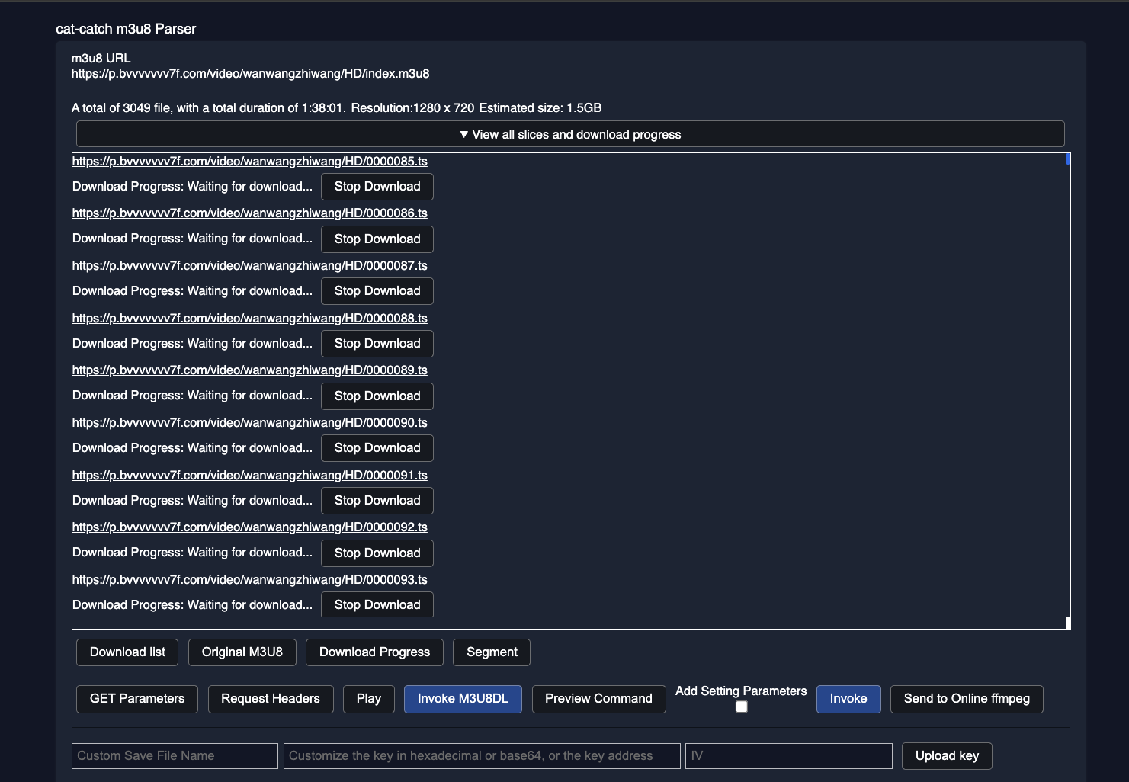Viewport: 1129px width, 782px height.
Task: Show the Download list view
Action: 127,652
